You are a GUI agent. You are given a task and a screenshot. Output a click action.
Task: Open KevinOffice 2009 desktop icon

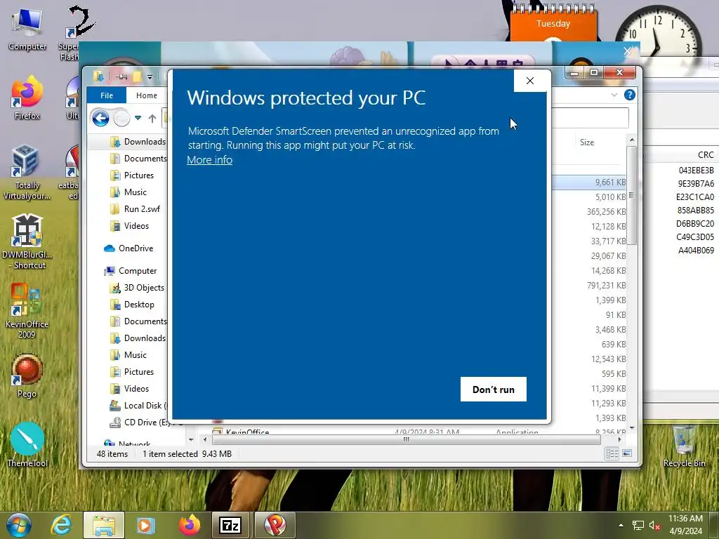pos(27,310)
